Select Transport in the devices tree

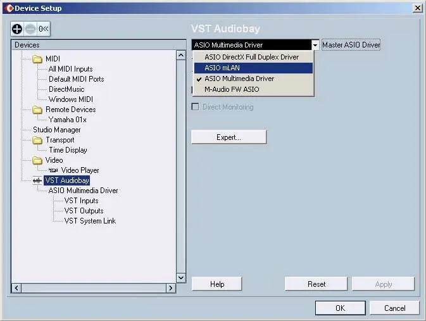60,140
